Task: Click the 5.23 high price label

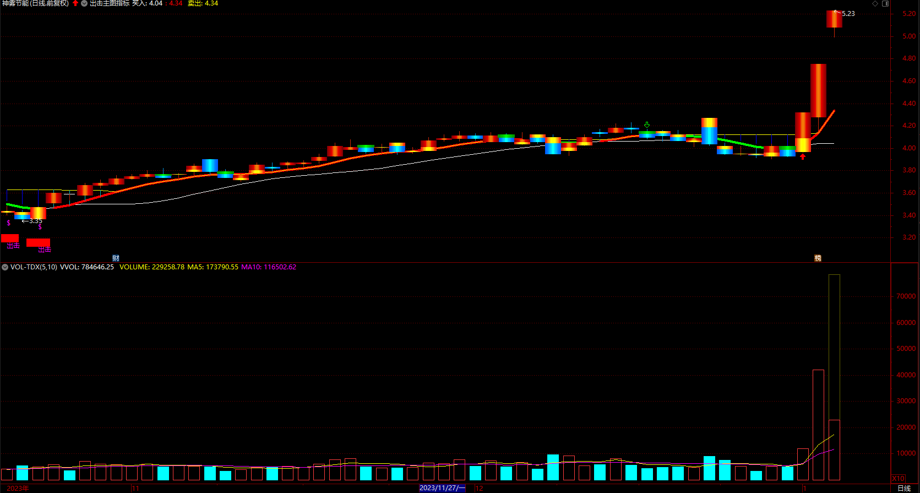Action: coord(848,14)
